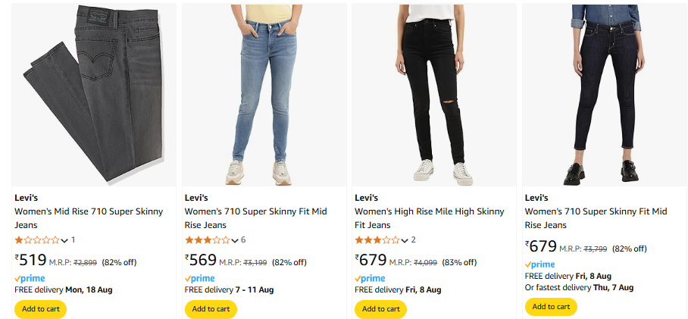Add ₹519 gray jeans to cart
The height and width of the screenshot is (319, 688).
[41, 309]
